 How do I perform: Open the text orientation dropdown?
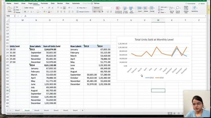pyautogui.click(x=70, y=8)
